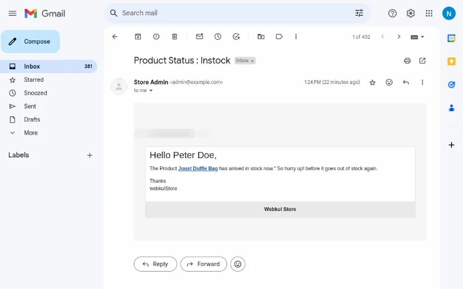
Task: Click the Add to Tasks icon
Action: pos(236,37)
